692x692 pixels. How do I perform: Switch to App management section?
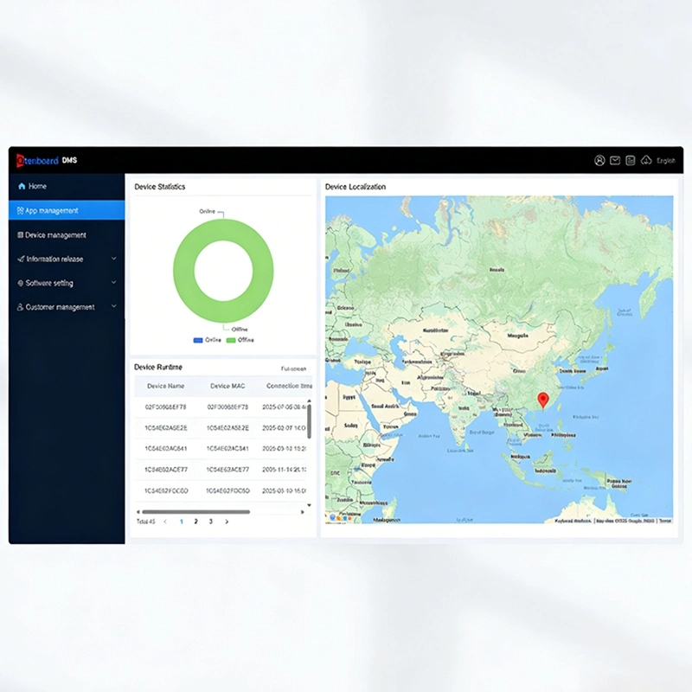[x=54, y=210]
